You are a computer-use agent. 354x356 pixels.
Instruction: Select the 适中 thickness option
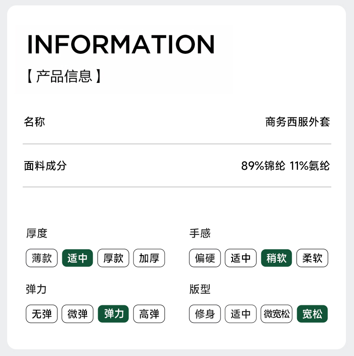[x=78, y=258]
